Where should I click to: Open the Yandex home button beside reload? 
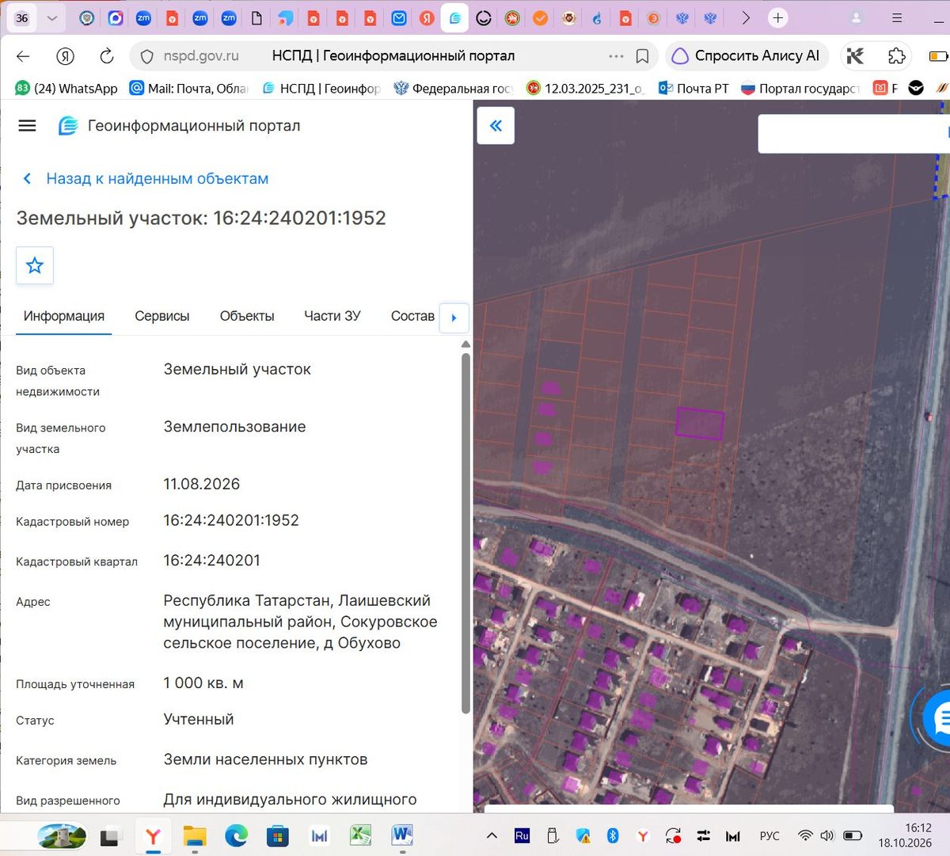coord(66,55)
